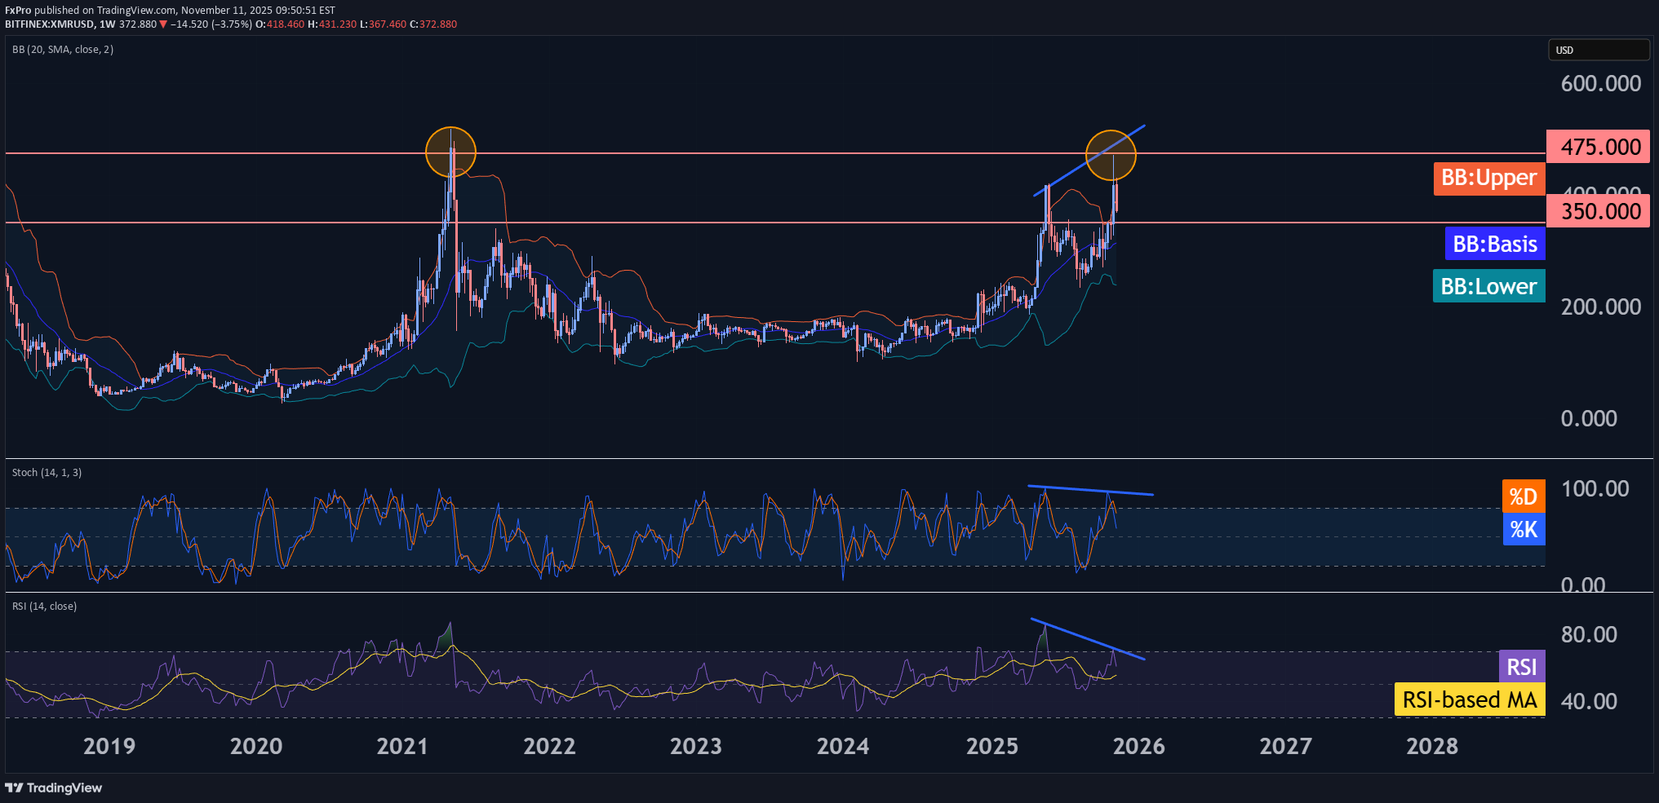This screenshot has width=1659, height=803.
Task: Click the 475.000 resistance price tag
Action: 1597,148
